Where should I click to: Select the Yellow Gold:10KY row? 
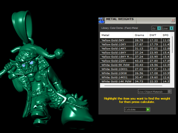click(x=135, y=44)
